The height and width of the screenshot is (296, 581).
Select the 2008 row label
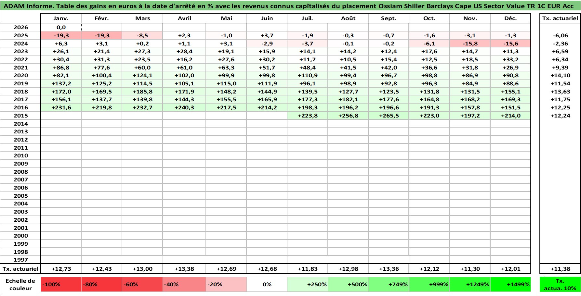pos(20,172)
